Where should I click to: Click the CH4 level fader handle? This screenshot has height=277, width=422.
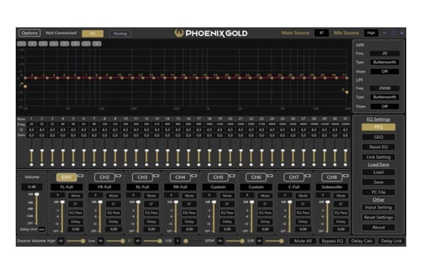tap(176, 202)
